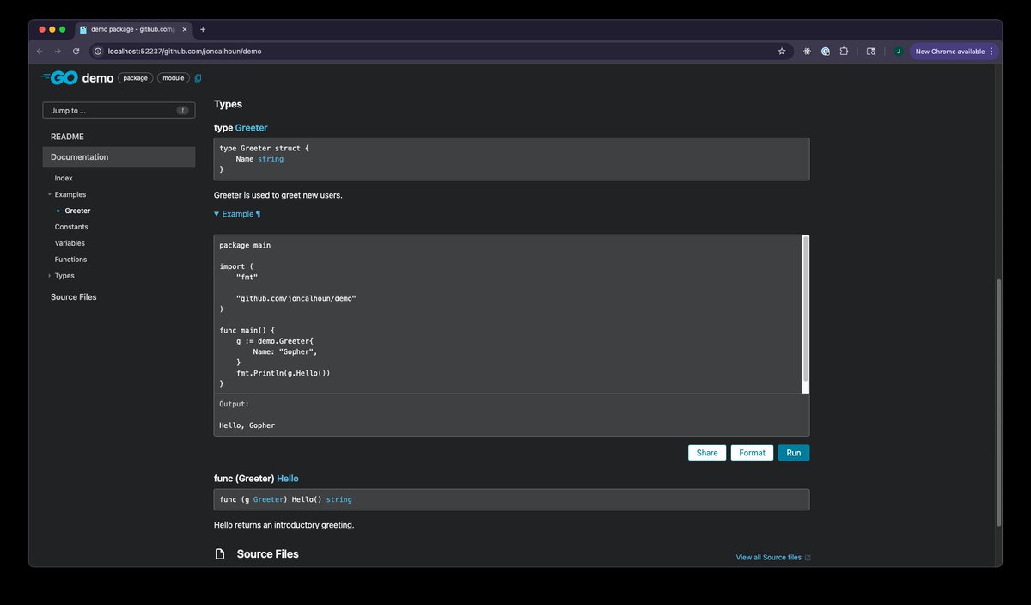Image resolution: width=1031 pixels, height=605 pixels.
Task: Open a new browser tab
Action: pos(203,29)
